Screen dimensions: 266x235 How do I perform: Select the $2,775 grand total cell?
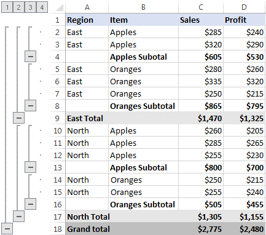pos(201,229)
